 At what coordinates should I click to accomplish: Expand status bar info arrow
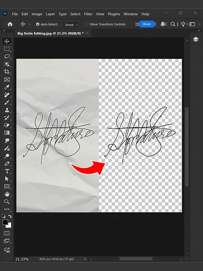[85, 259]
